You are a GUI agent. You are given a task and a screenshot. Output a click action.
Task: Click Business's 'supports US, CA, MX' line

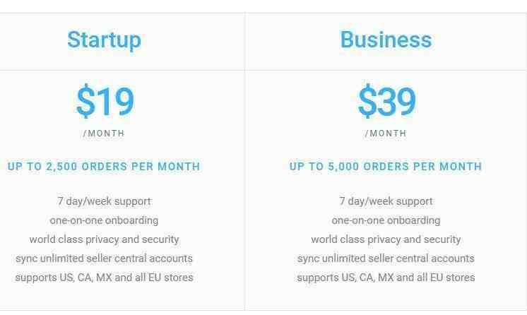click(x=386, y=278)
